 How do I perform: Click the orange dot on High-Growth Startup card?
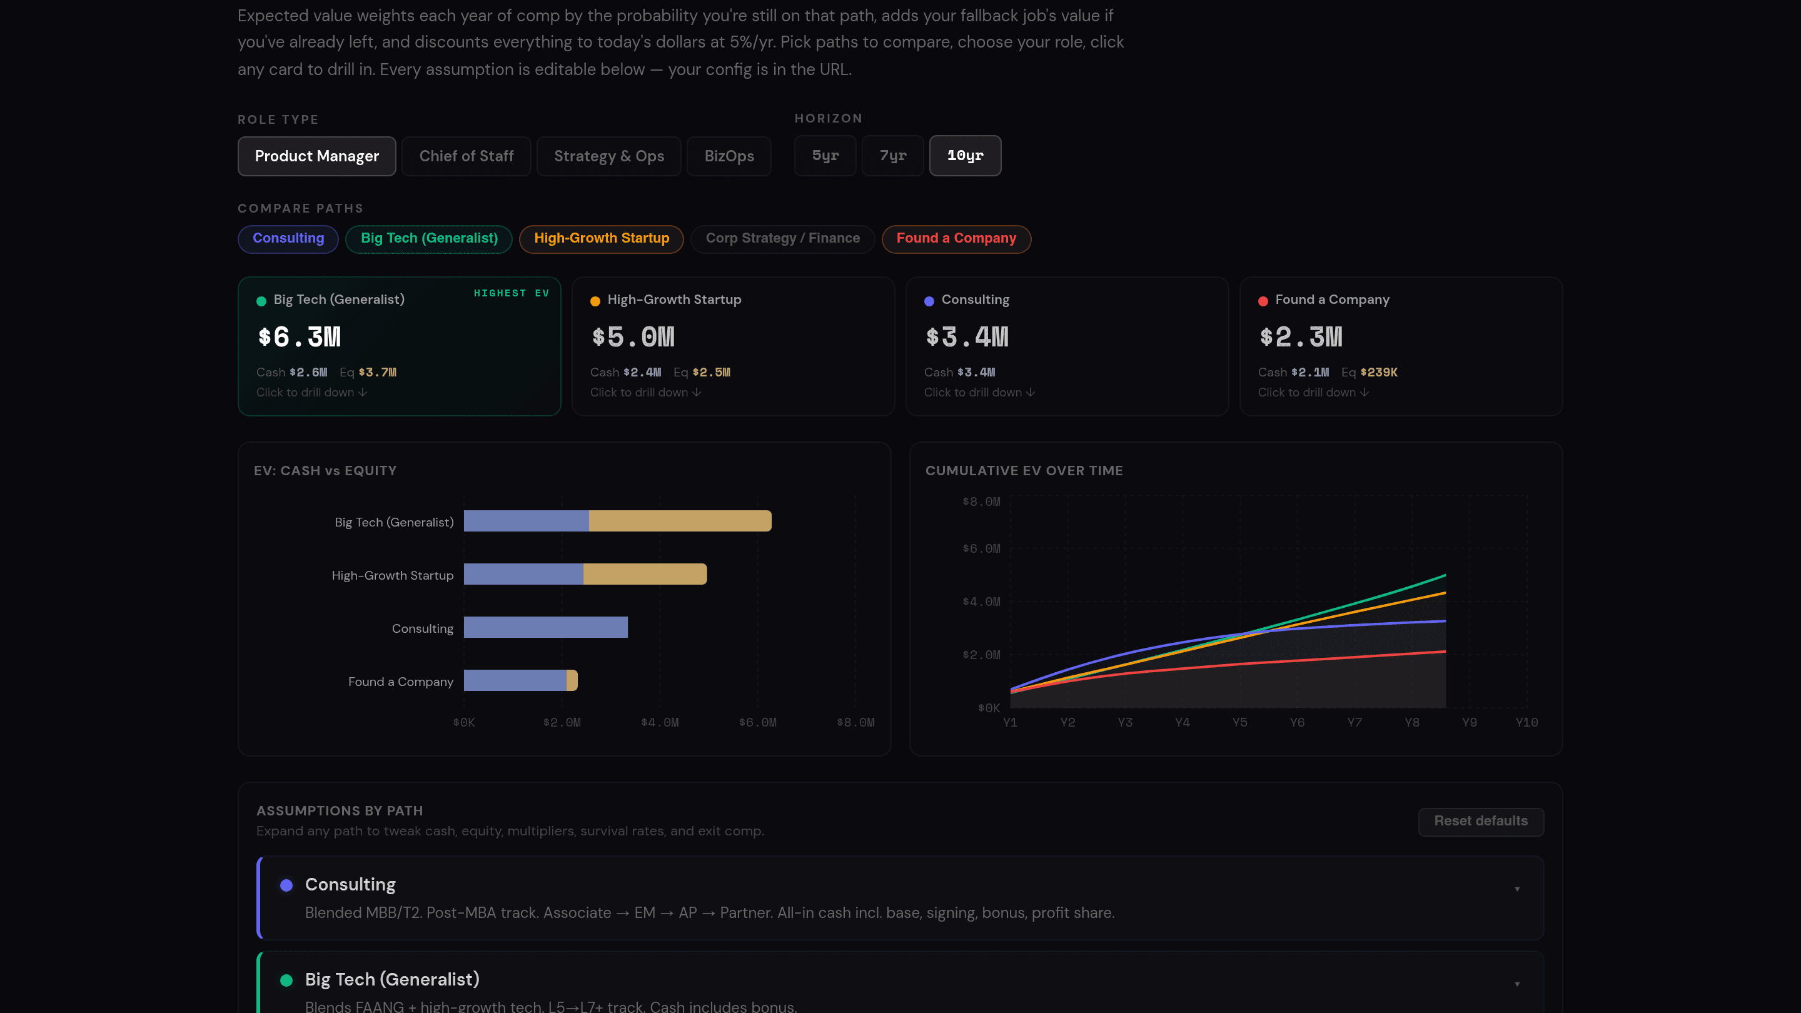(595, 301)
